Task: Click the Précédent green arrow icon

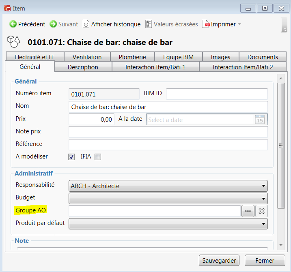Action: (x=13, y=24)
